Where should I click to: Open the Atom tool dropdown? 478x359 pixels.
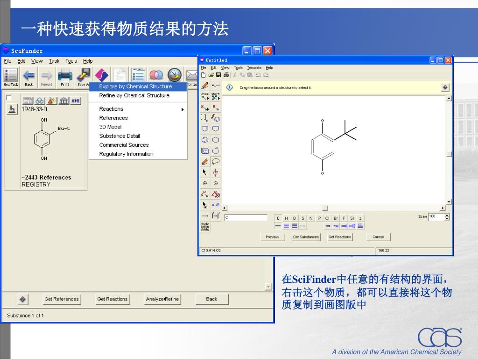click(205, 96)
